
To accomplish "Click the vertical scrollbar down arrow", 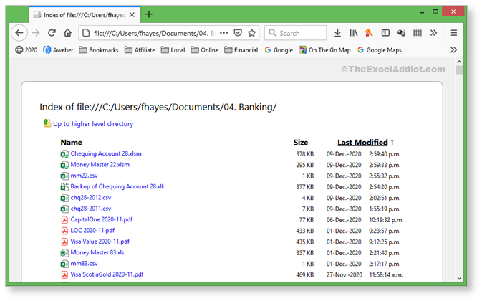I will pyautogui.click(x=459, y=278).
